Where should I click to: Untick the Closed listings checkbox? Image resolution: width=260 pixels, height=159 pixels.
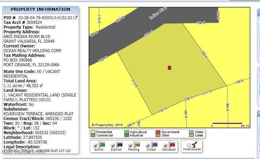pos(148,146)
